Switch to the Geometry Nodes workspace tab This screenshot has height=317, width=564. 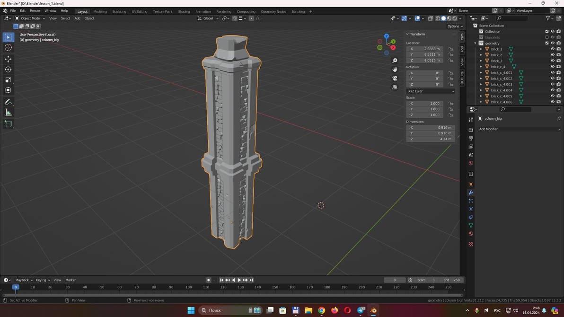pyautogui.click(x=273, y=11)
